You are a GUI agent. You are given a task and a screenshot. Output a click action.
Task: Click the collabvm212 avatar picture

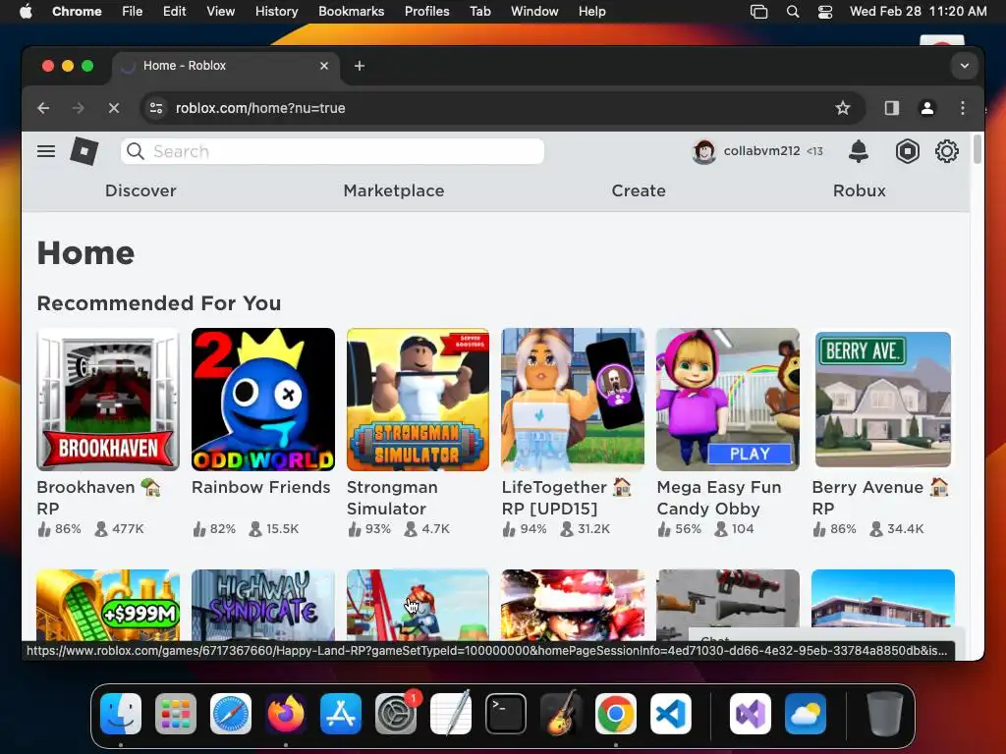(703, 151)
